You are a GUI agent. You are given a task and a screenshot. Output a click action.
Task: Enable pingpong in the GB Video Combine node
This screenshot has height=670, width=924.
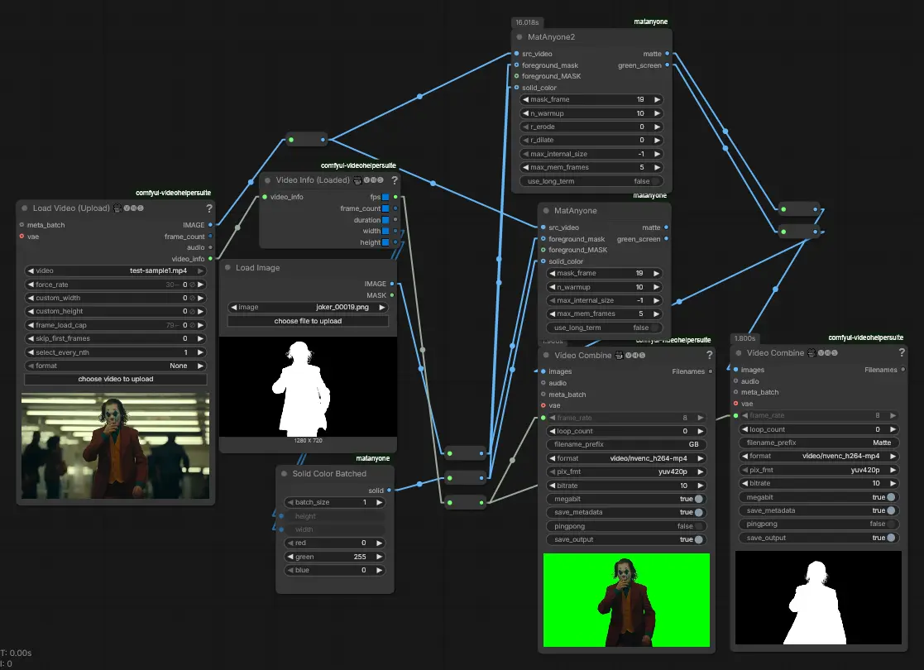699,526
